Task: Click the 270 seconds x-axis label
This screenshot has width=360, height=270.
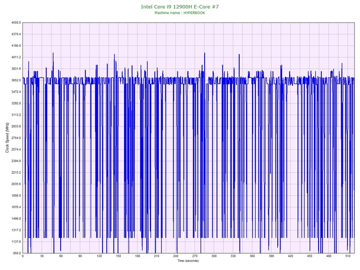Action: point(195,256)
